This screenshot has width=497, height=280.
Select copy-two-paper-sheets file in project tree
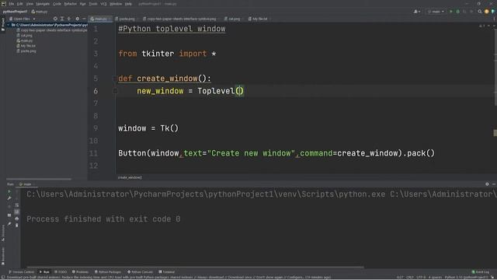[52, 30]
